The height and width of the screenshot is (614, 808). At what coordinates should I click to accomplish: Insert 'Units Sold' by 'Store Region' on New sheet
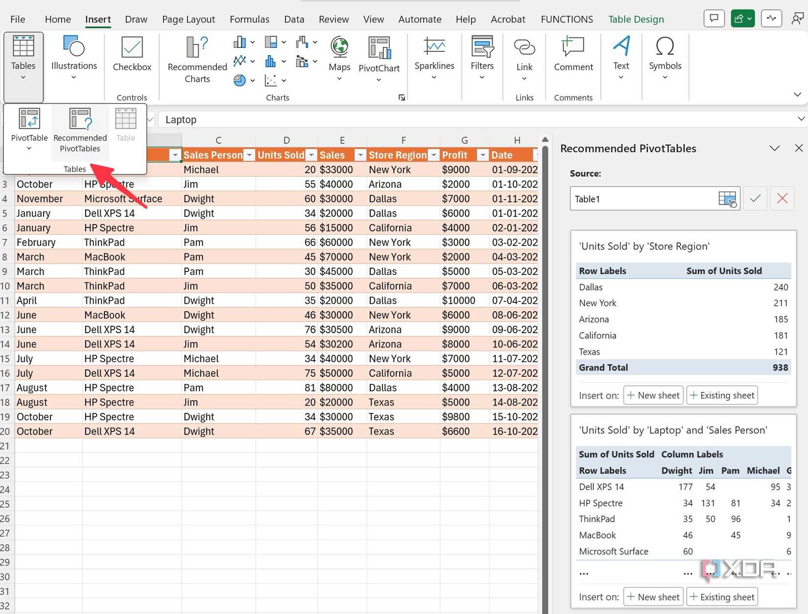click(653, 395)
